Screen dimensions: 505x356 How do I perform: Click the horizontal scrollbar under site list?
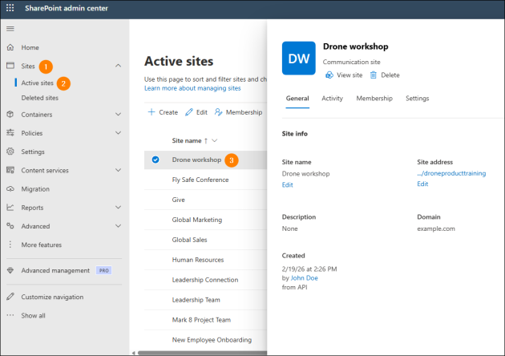click(202, 353)
